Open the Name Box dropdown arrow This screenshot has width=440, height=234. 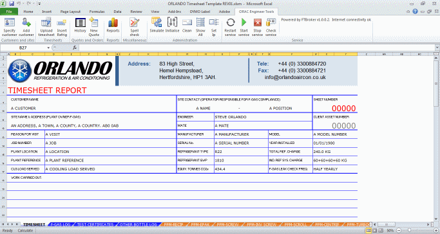[x=48, y=48]
